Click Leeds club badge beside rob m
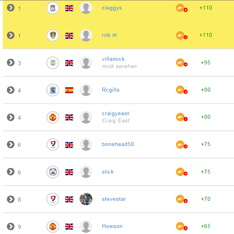Image resolution: width=234 pixels, height=234 pixels. tap(53, 35)
